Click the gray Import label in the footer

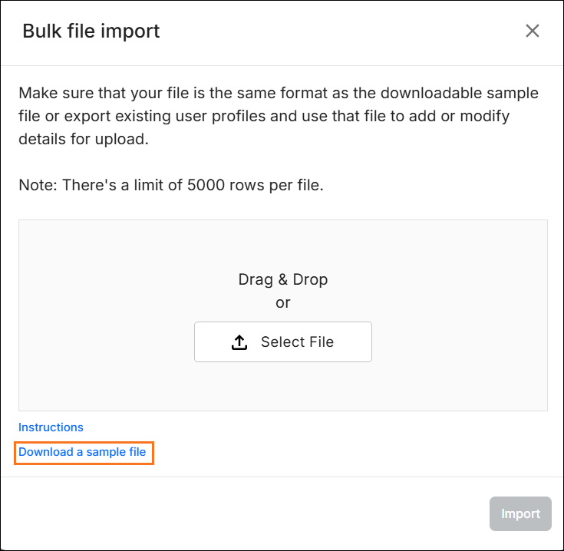pos(520,514)
